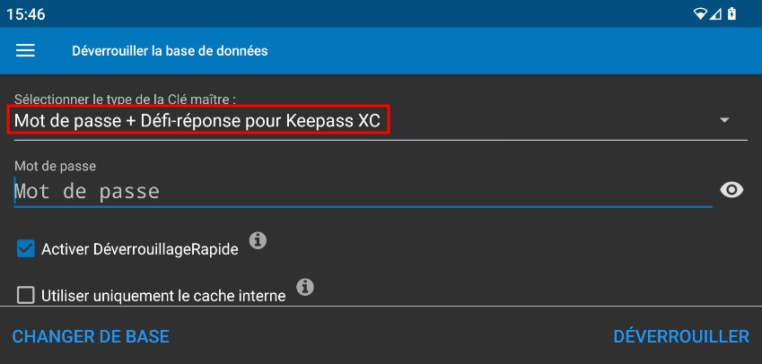Toggle via "Utiliser uniquement le cache interne" text

click(x=163, y=295)
